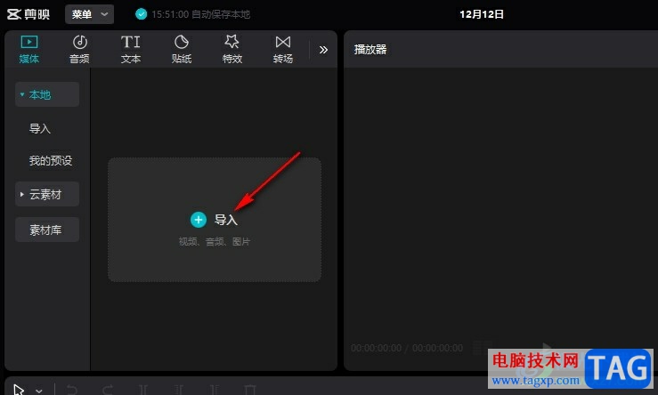Open the 媒体 media tab
The height and width of the screenshot is (395, 658).
click(29, 50)
